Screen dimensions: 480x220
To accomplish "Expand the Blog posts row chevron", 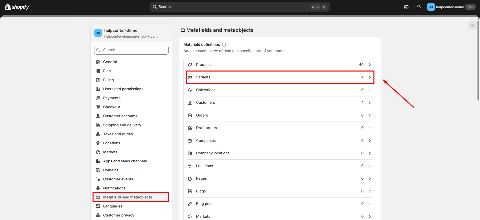I will [370, 204].
